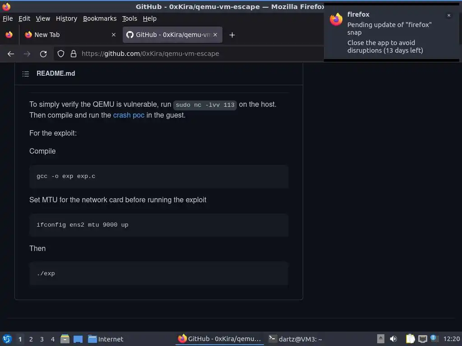Dismiss the firefox snap update notification
This screenshot has width=462, height=346.
[449, 15]
